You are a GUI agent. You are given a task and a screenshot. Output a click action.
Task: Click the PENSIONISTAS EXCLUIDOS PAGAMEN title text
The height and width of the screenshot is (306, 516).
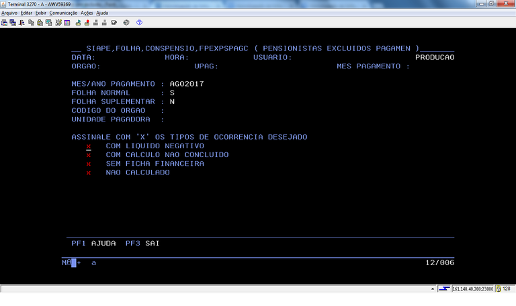point(337,48)
